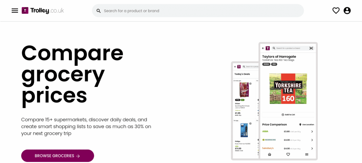Tap search field in Yorkshire Tea phone mockup
This screenshot has height=163, width=362.
pos(292,48)
